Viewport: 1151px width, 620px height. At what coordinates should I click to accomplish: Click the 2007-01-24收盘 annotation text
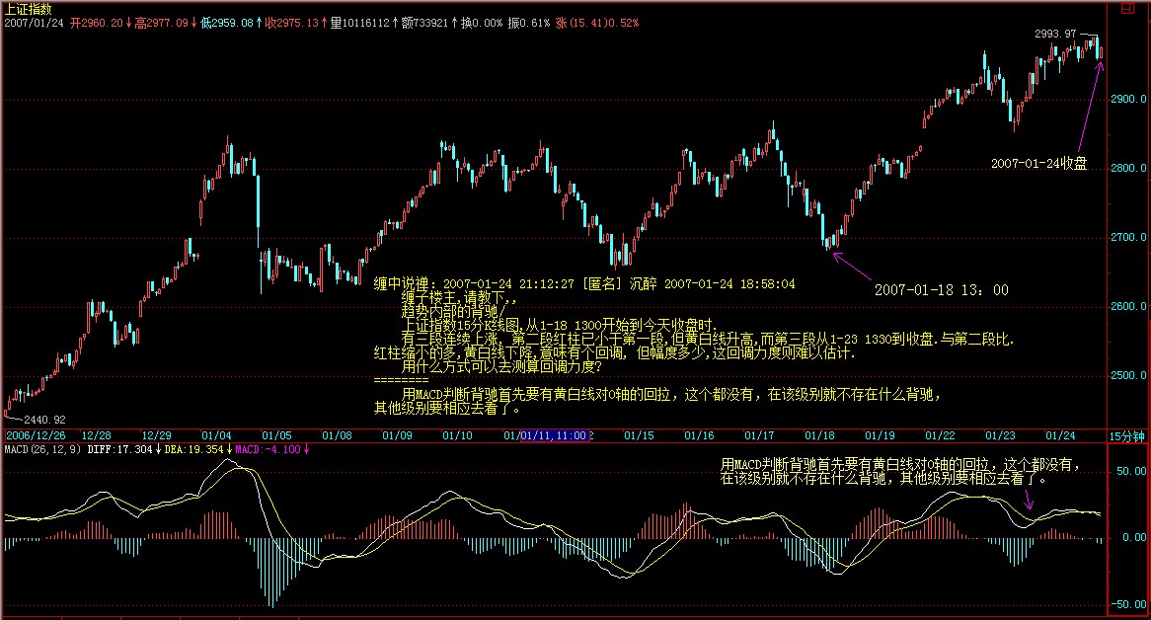point(1038,164)
